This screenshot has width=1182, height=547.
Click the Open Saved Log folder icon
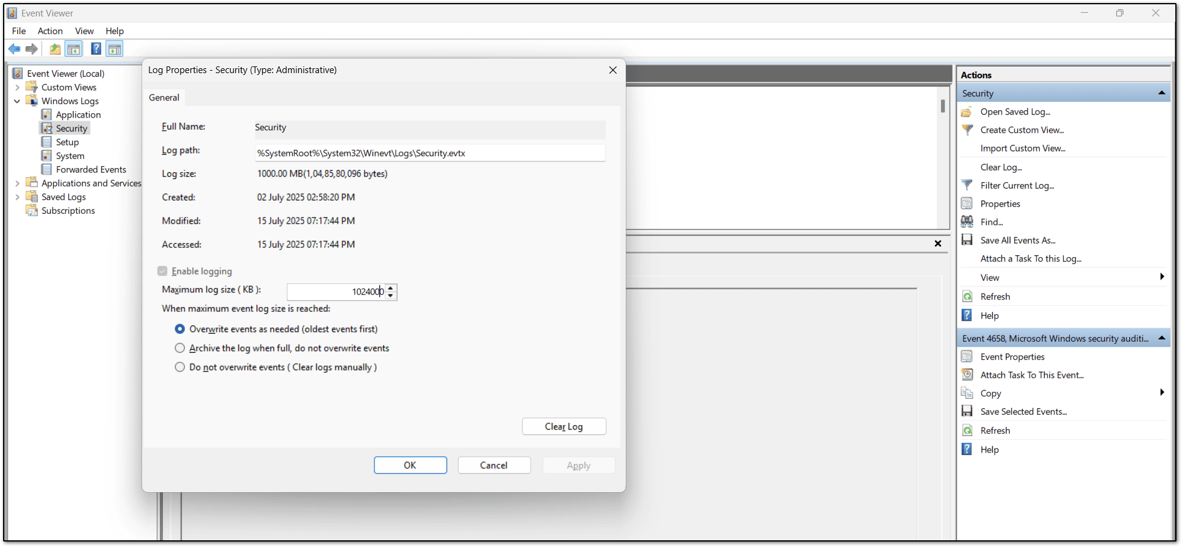[967, 112]
